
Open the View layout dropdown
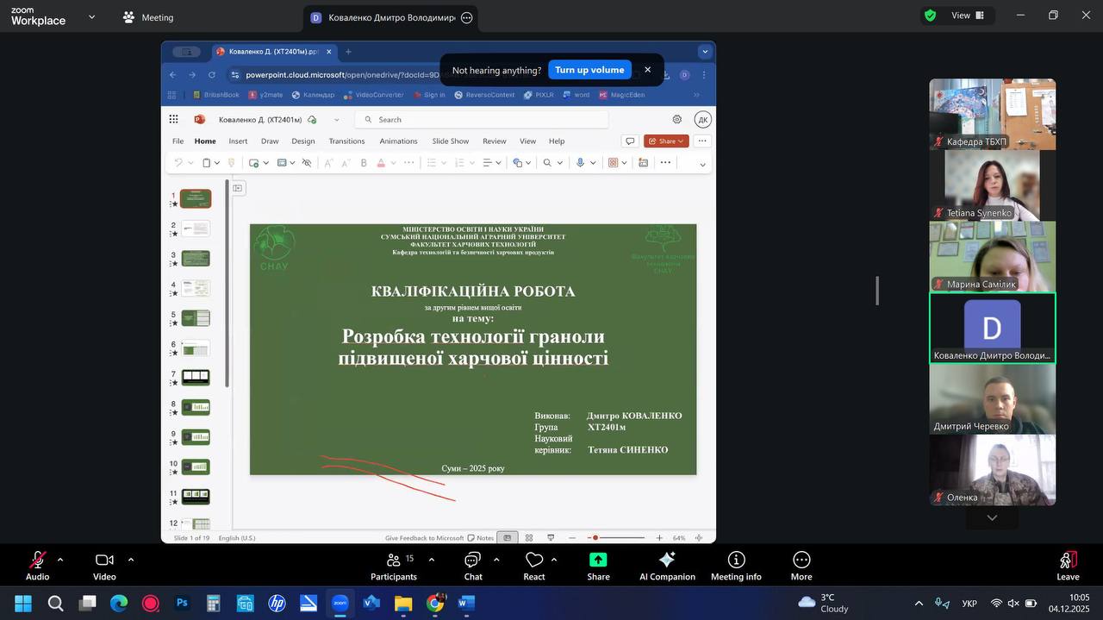pos(960,16)
